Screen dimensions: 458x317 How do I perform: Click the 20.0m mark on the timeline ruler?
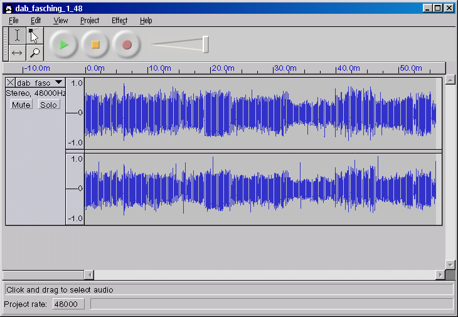tap(223, 68)
